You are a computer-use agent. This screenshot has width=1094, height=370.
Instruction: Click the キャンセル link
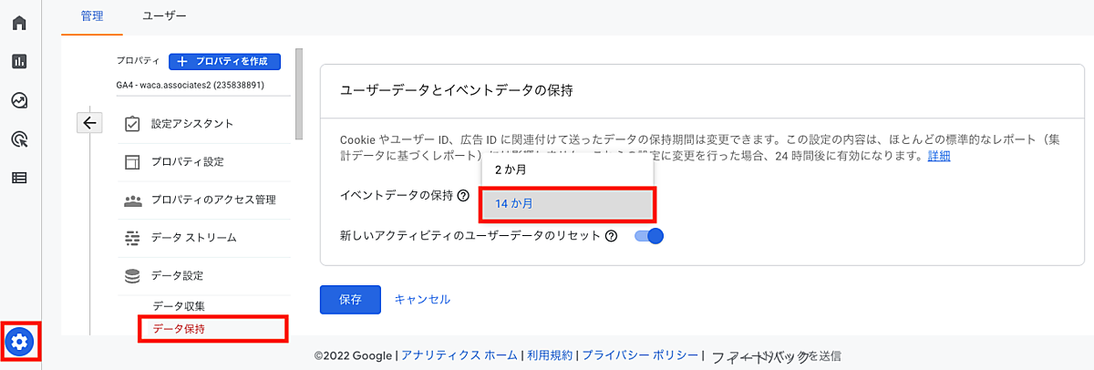point(422,299)
